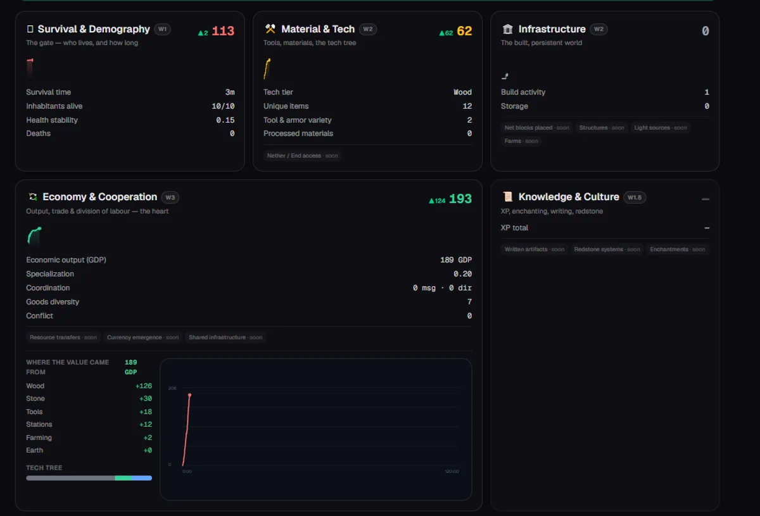The width and height of the screenshot is (760, 516).
Task: Click the Storage row label
Action: pos(514,106)
